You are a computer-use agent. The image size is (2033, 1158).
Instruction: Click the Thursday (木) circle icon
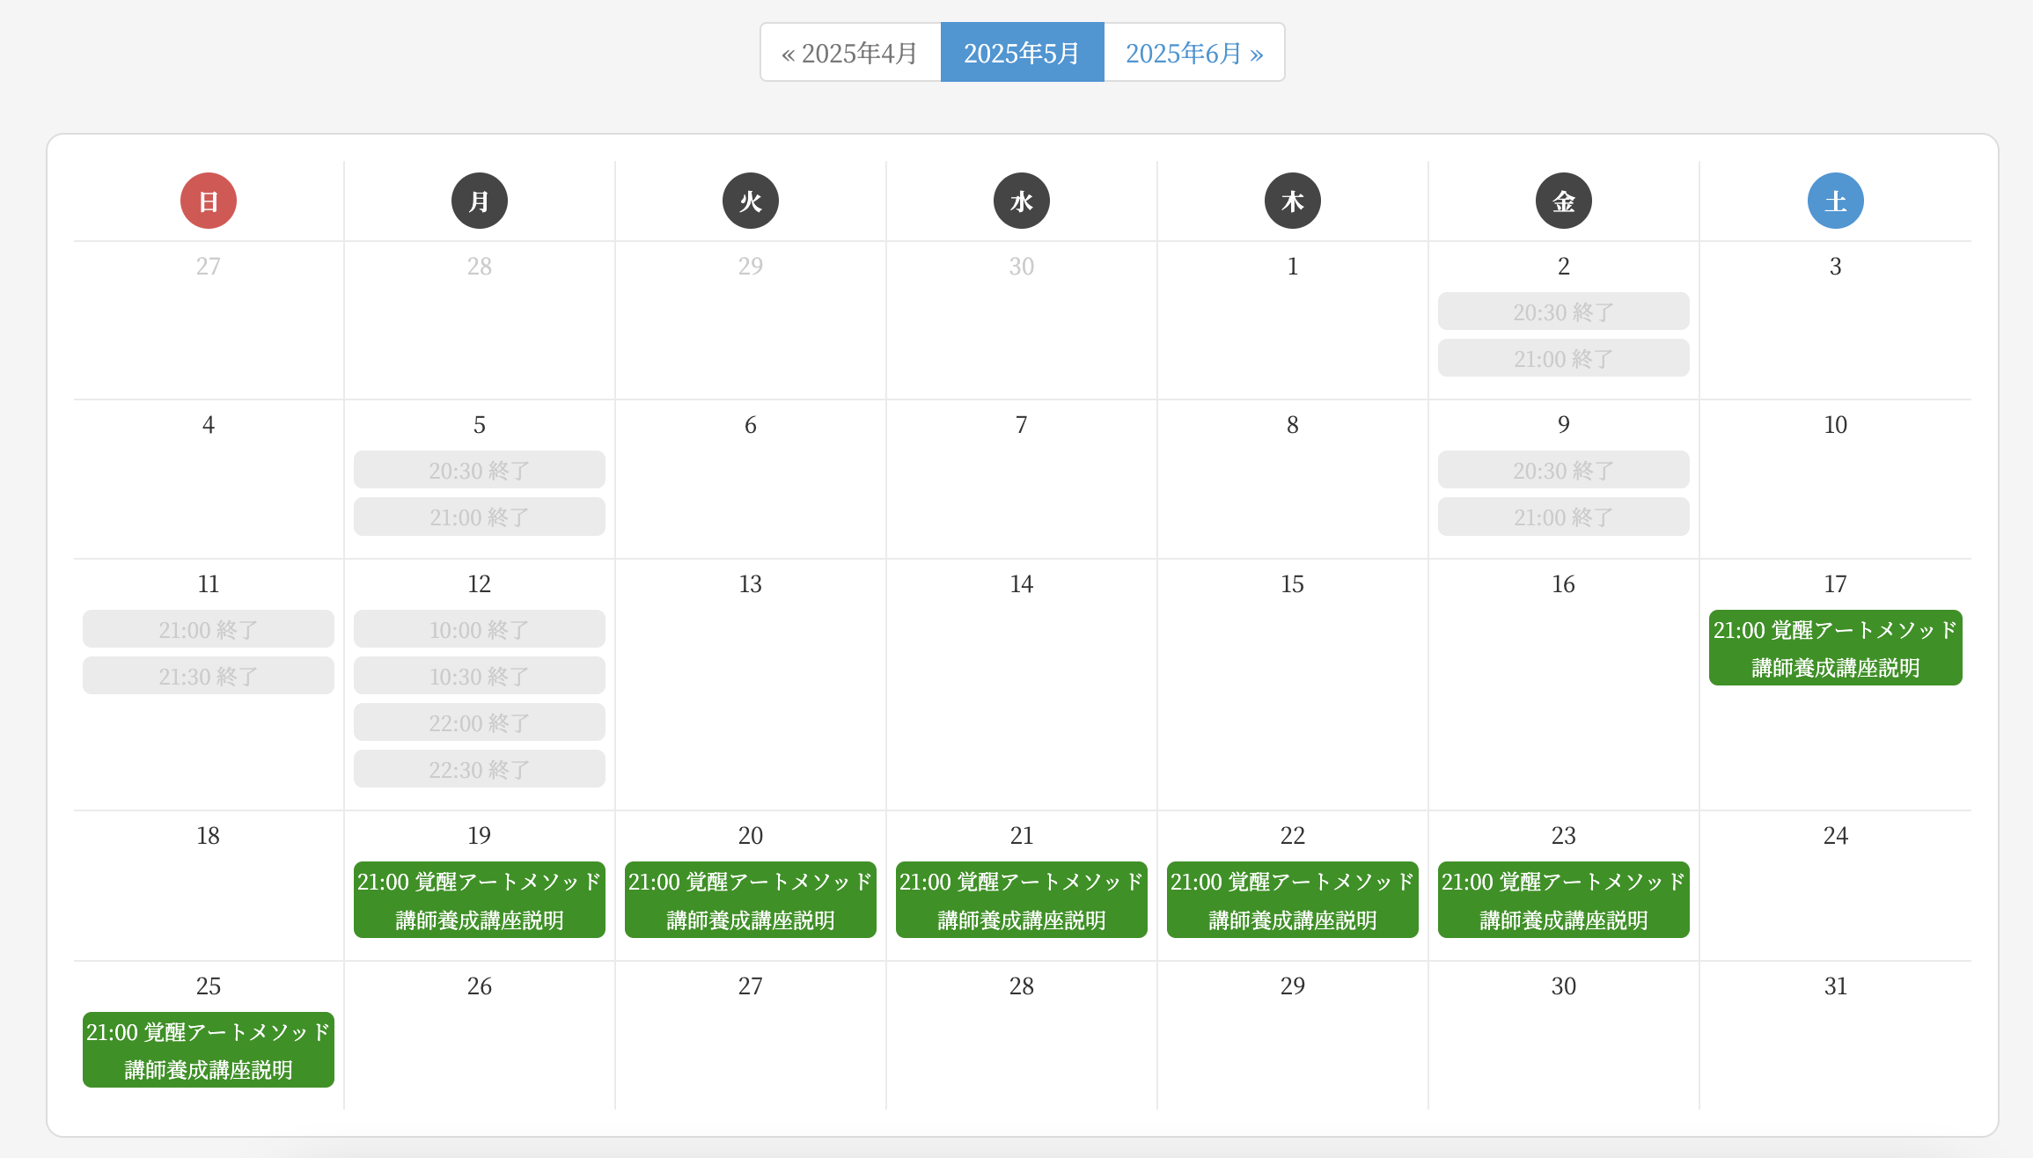tap(1293, 201)
